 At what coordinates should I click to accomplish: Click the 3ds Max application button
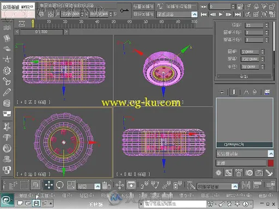[7, 200]
